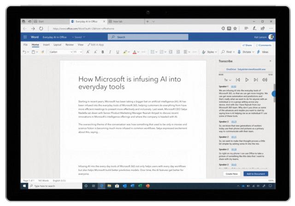The width and height of the screenshot is (295, 206).
Task: Click the numbered list icon
Action: 161,52
